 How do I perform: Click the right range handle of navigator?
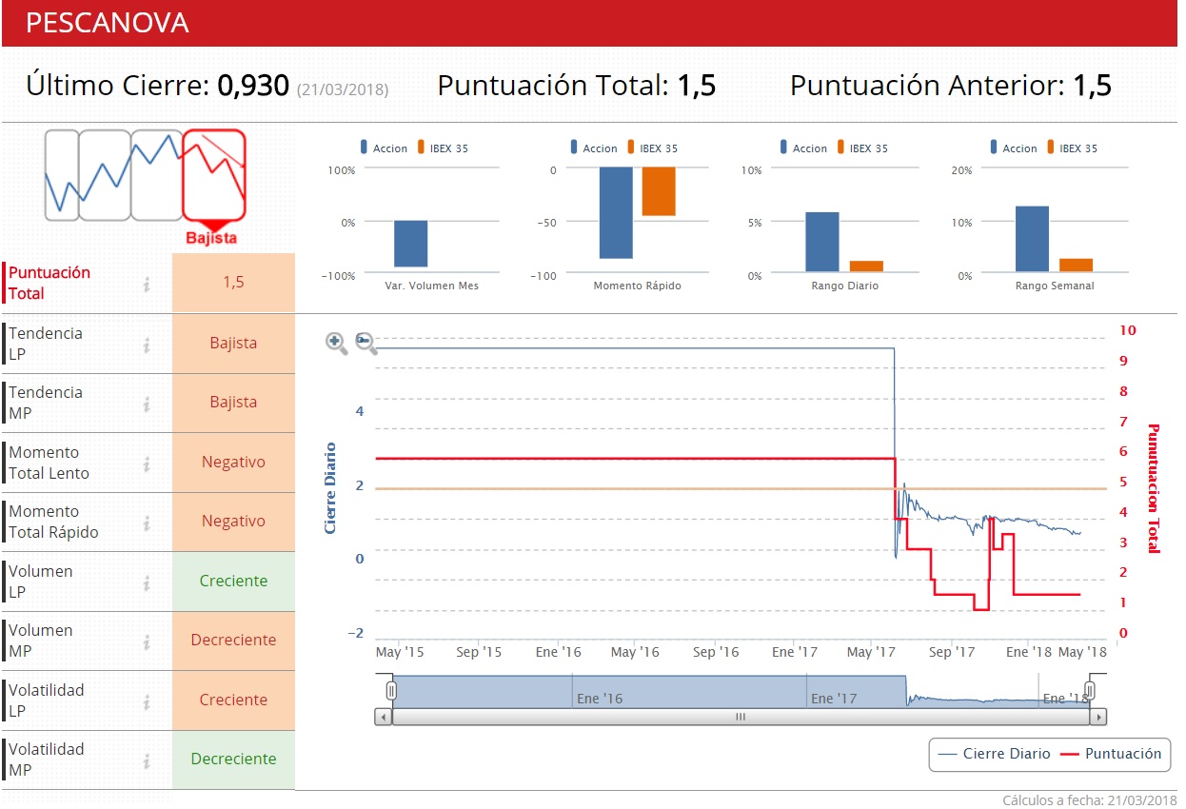point(1090,690)
